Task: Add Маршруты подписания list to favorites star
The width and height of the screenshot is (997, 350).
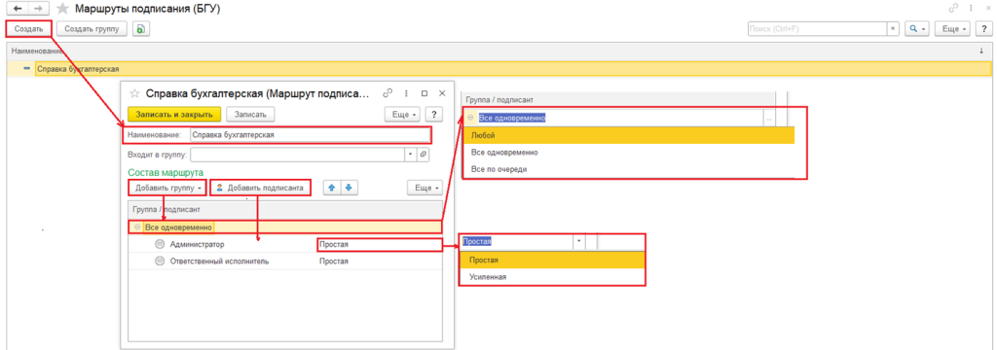Action: [x=63, y=9]
